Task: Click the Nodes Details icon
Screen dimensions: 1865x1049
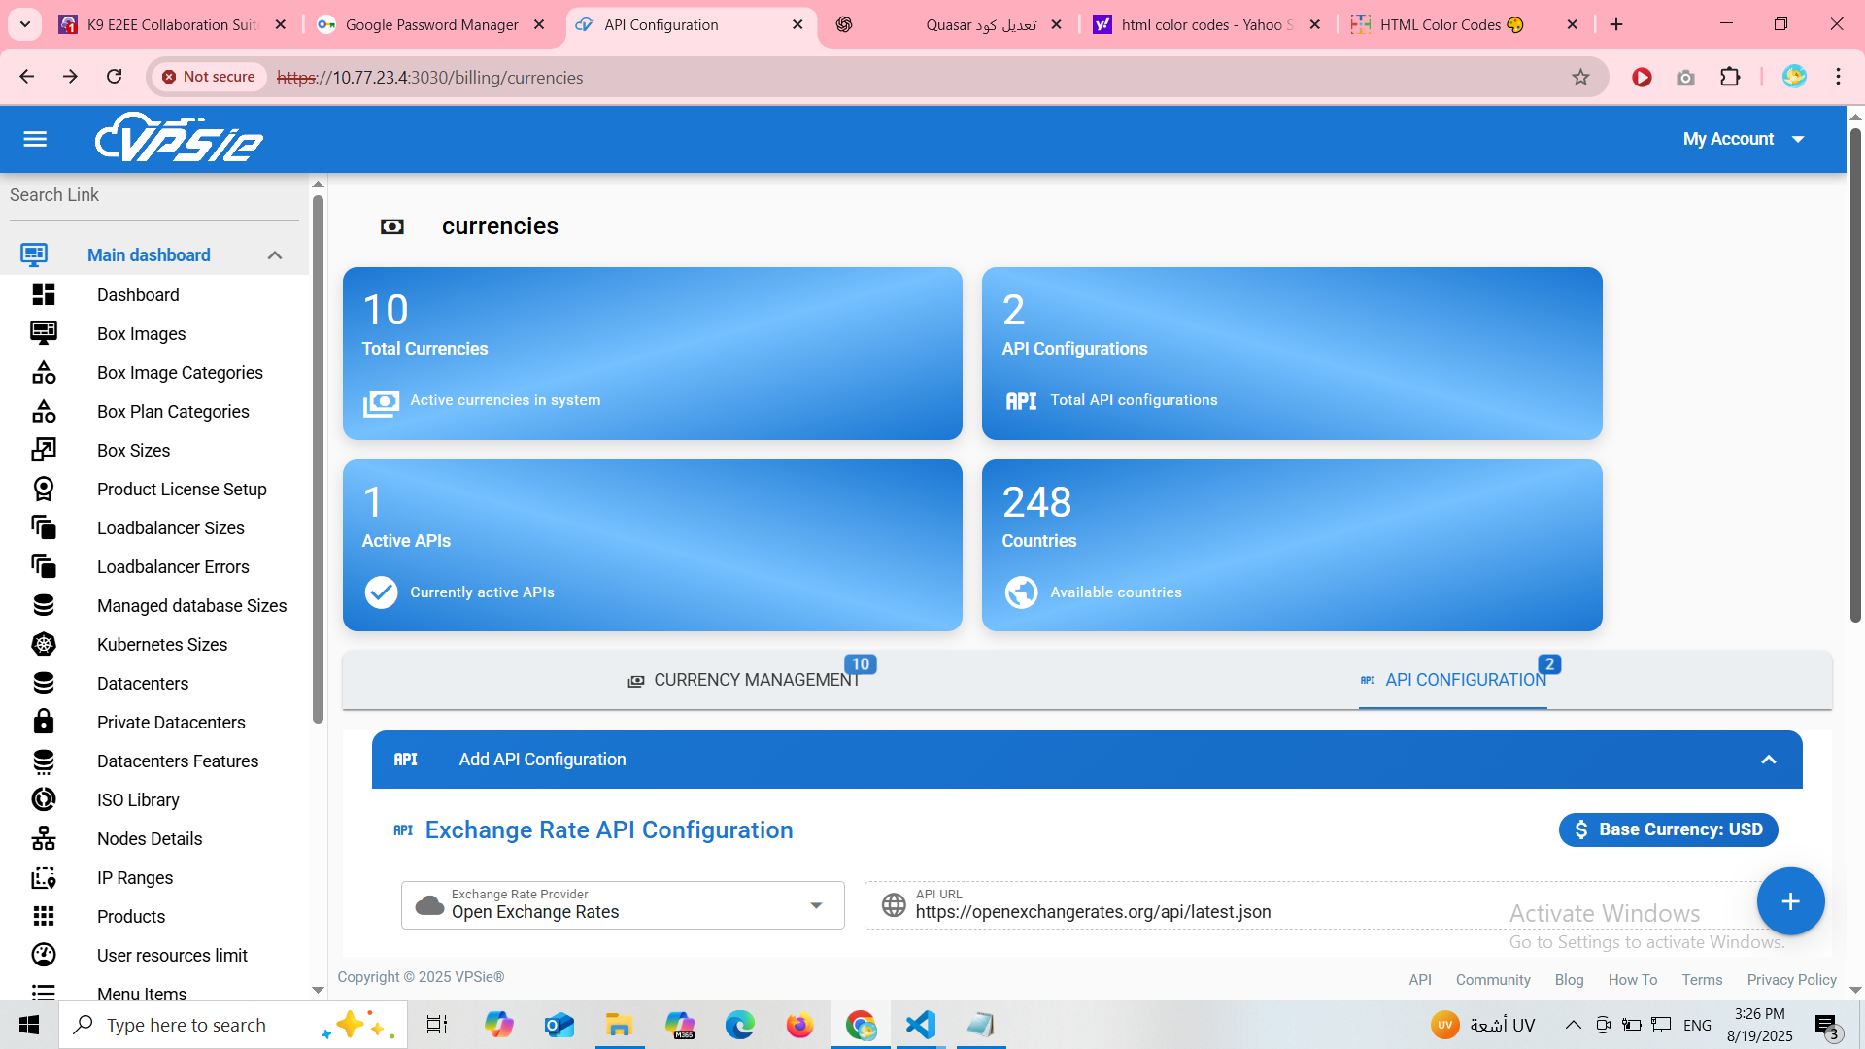Action: coord(44,838)
